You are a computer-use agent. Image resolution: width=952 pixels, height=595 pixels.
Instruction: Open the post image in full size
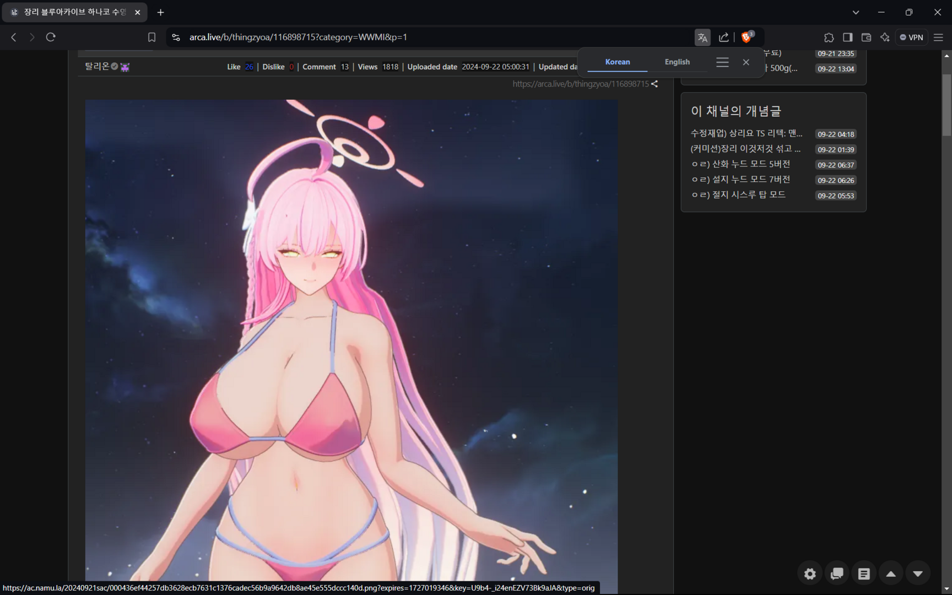[351, 340]
